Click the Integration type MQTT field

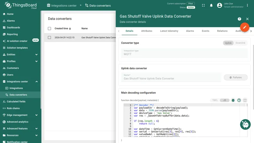coord(184,53)
